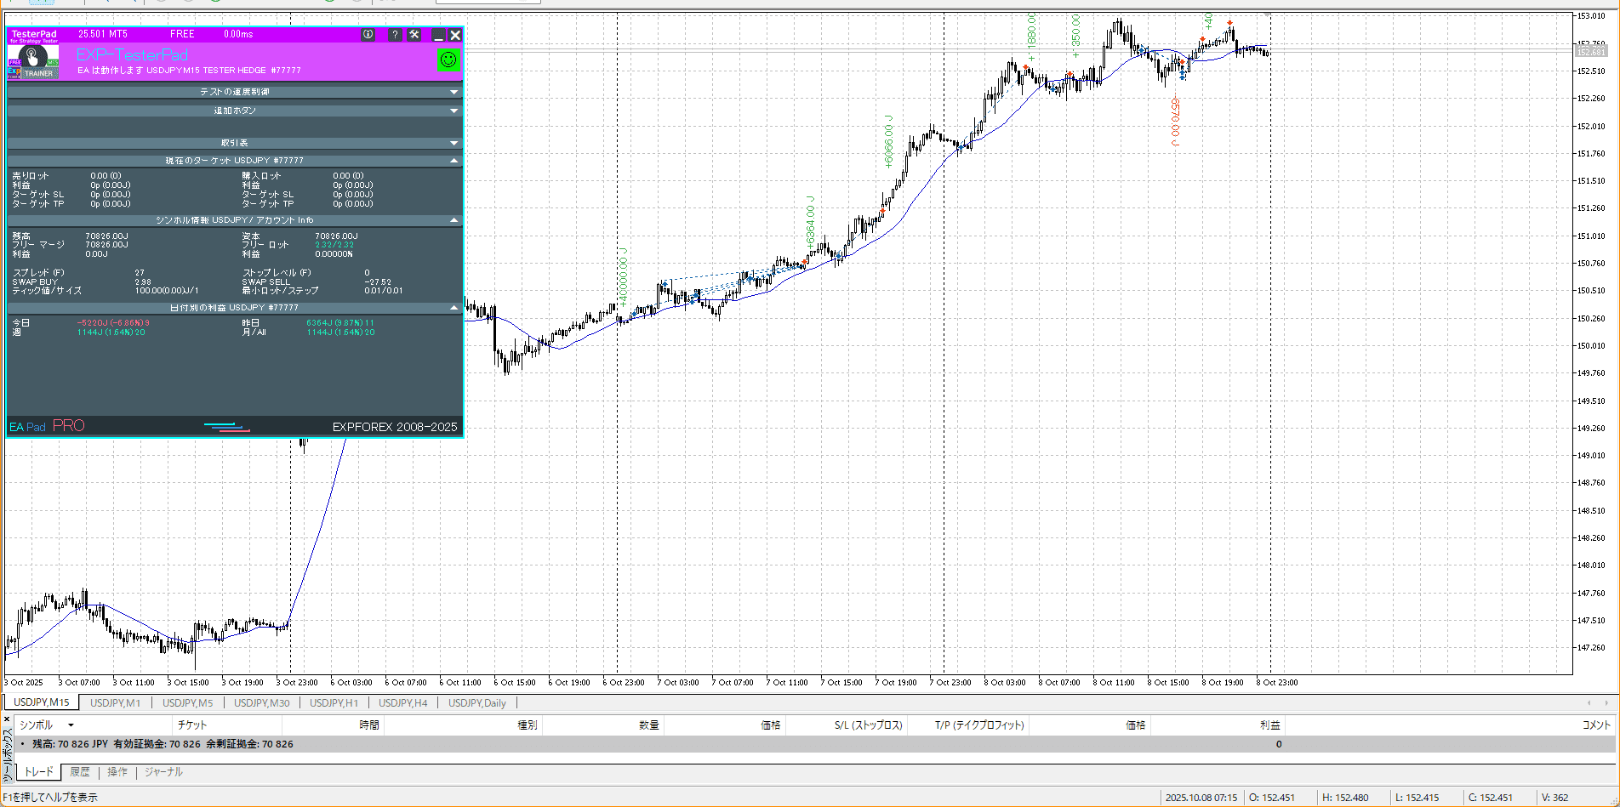The height and width of the screenshot is (807, 1620).
Task: Open TesterPad settings tools icon
Action: pos(414,35)
